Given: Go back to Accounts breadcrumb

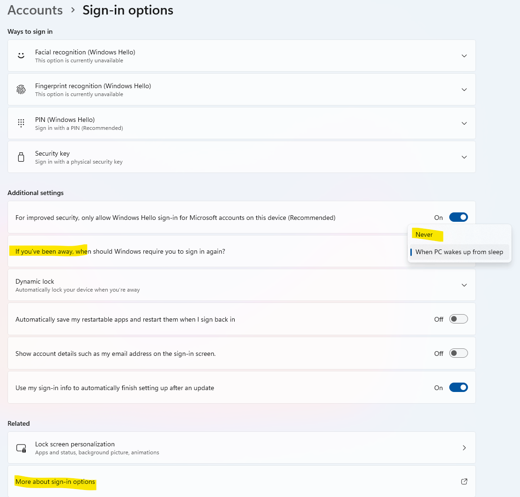Looking at the screenshot, I should 35,10.
